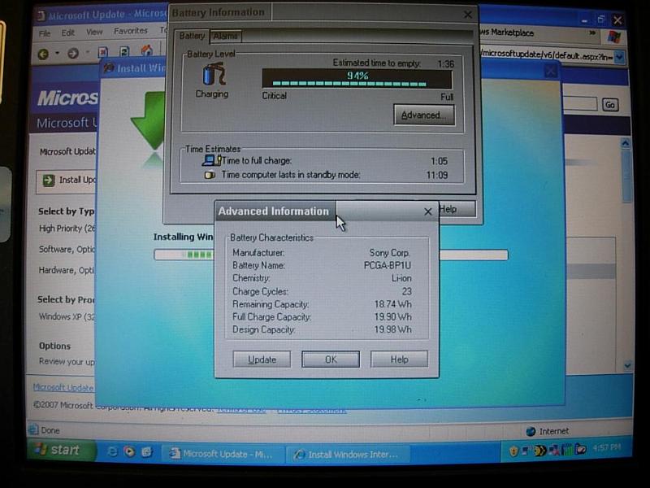Go back with the Internet Explorer Back arrow
This screenshot has width=650, height=488.
click(x=43, y=54)
